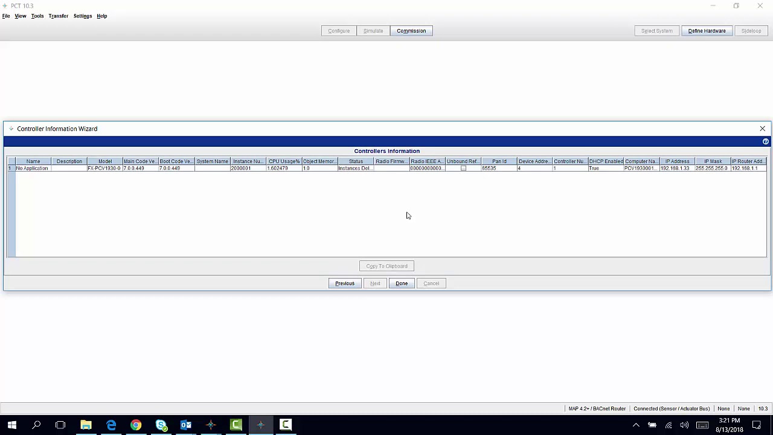The image size is (773, 435).
Task: Open Windows taskbar search
Action: point(36,425)
